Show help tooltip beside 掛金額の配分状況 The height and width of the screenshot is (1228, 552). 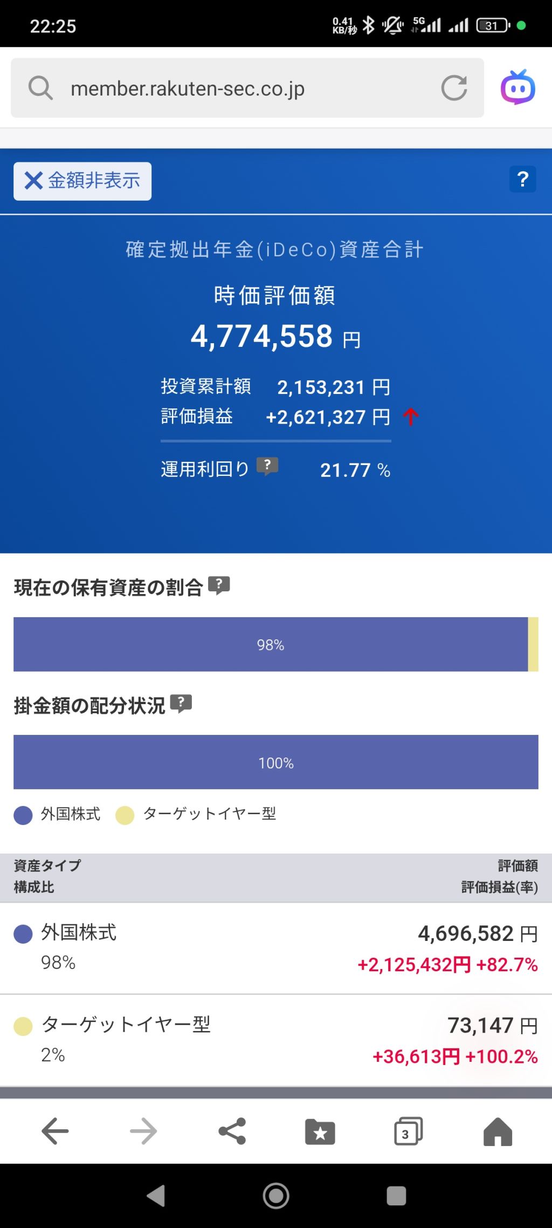pyautogui.click(x=181, y=704)
